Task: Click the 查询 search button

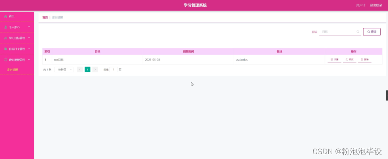Action: 372,31
